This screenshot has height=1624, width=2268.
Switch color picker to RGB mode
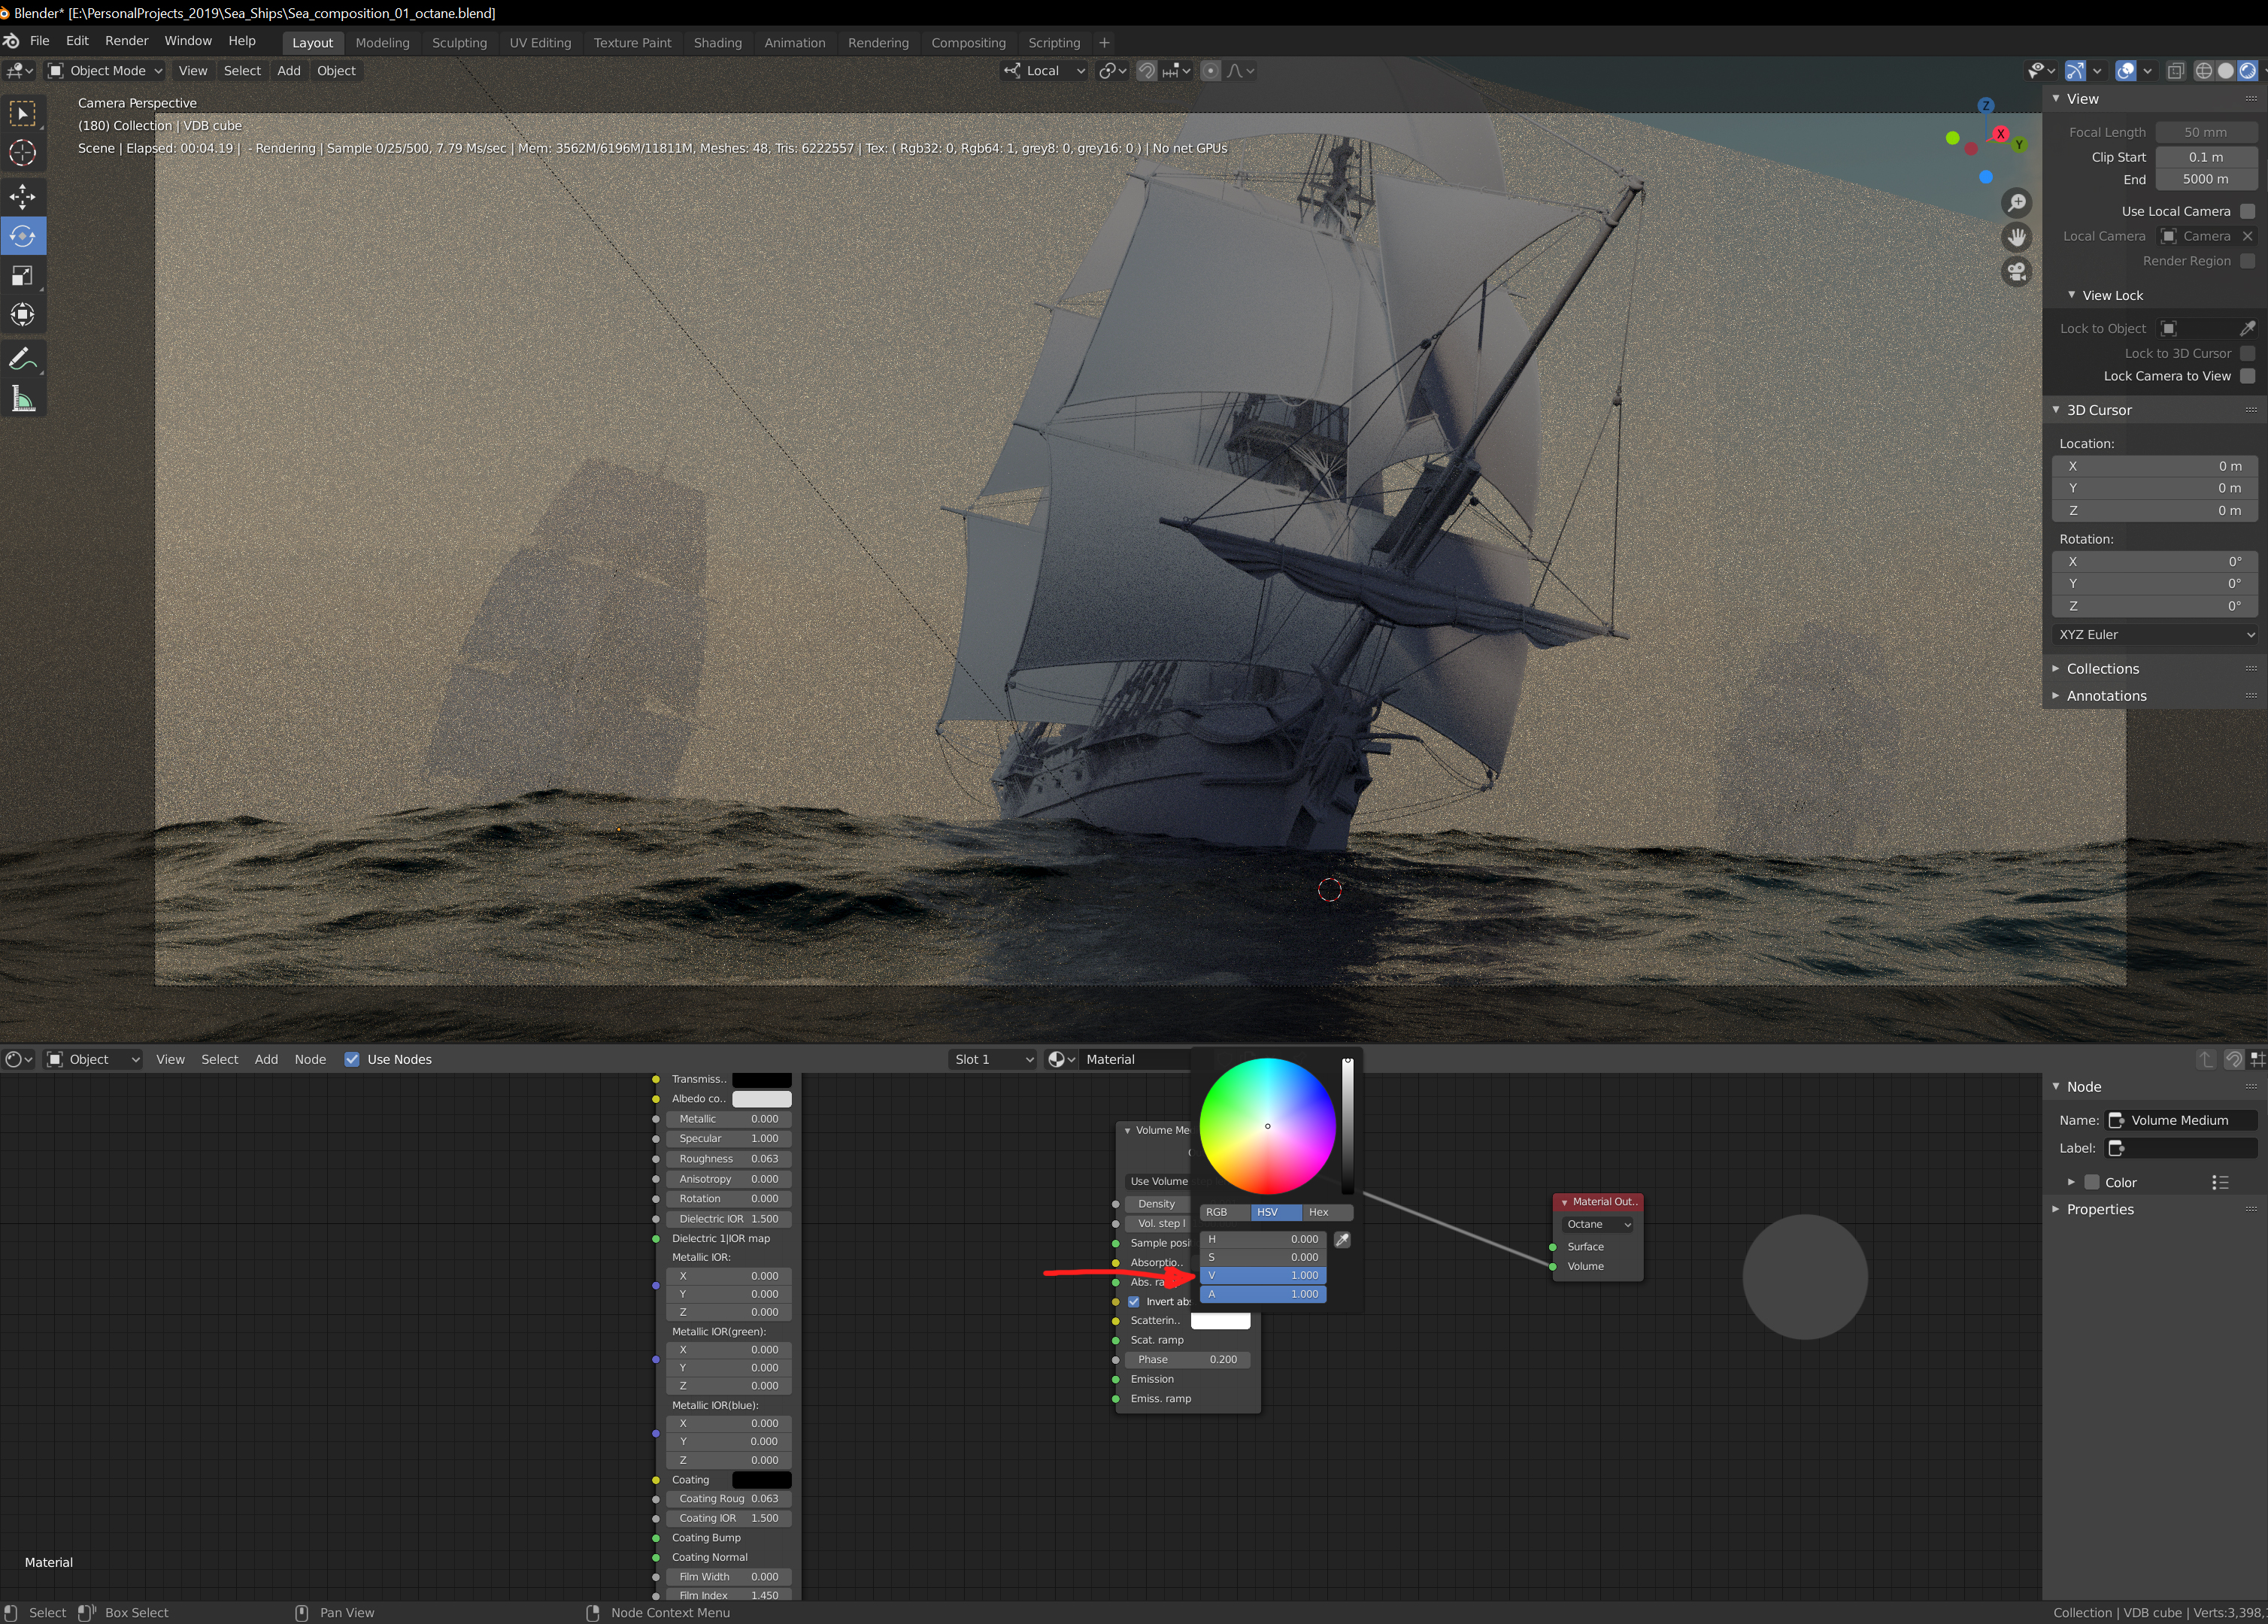pyautogui.click(x=1217, y=1212)
